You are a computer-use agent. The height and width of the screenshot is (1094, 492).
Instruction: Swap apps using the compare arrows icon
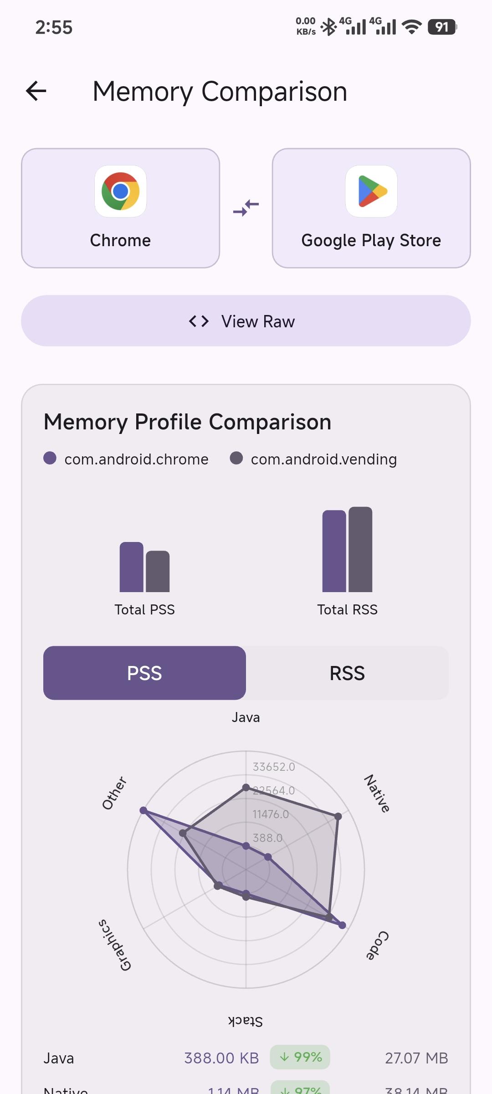coord(246,207)
